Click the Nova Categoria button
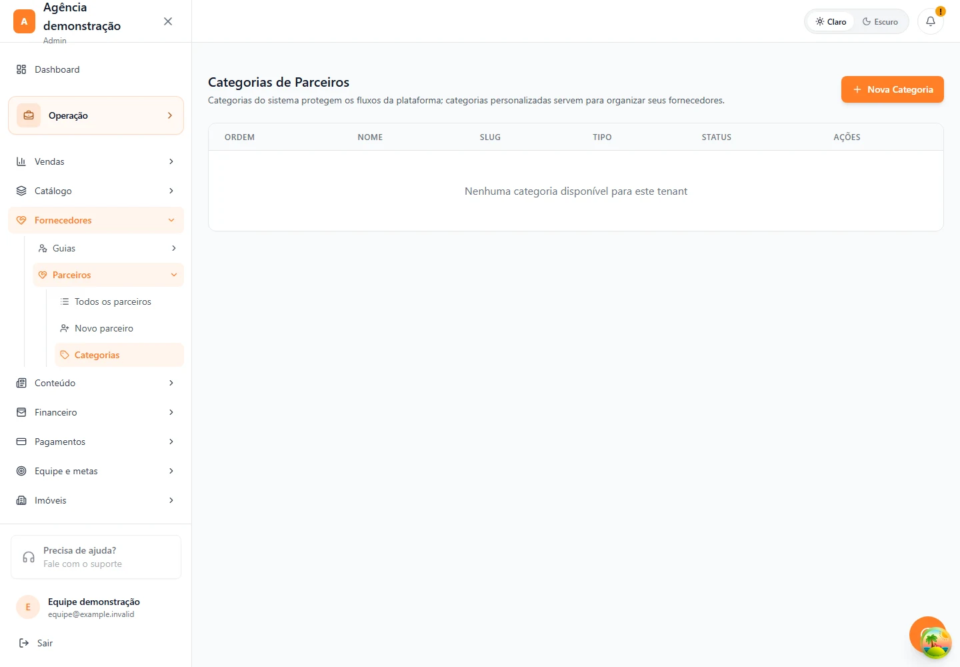Image resolution: width=960 pixels, height=667 pixels. pyautogui.click(x=892, y=89)
